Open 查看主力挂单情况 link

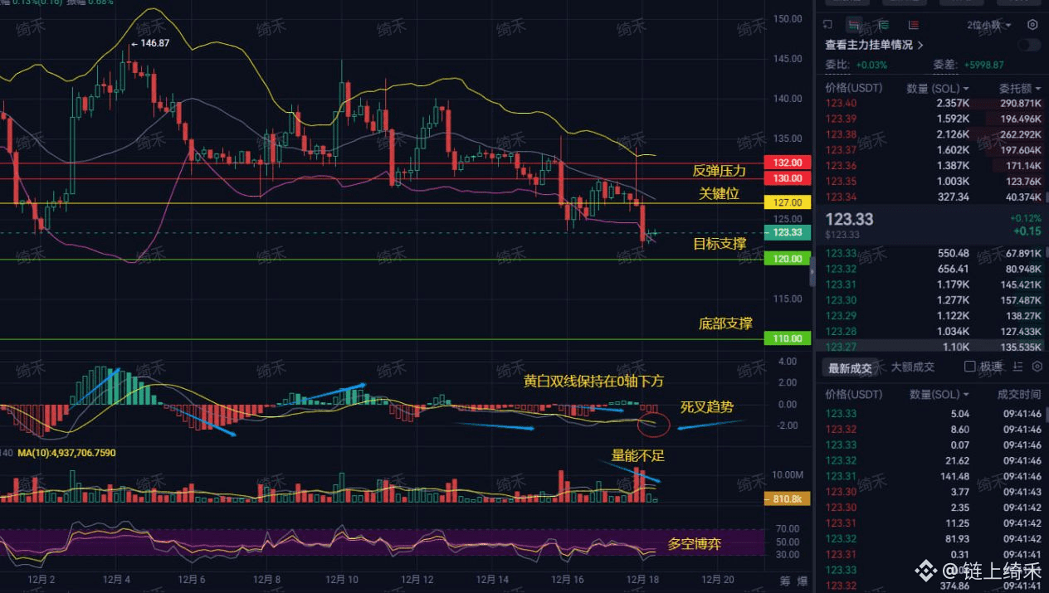tap(874, 45)
